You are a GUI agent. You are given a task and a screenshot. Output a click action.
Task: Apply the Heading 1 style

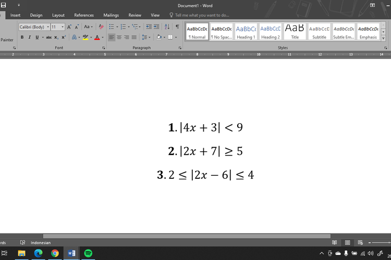[246, 32]
